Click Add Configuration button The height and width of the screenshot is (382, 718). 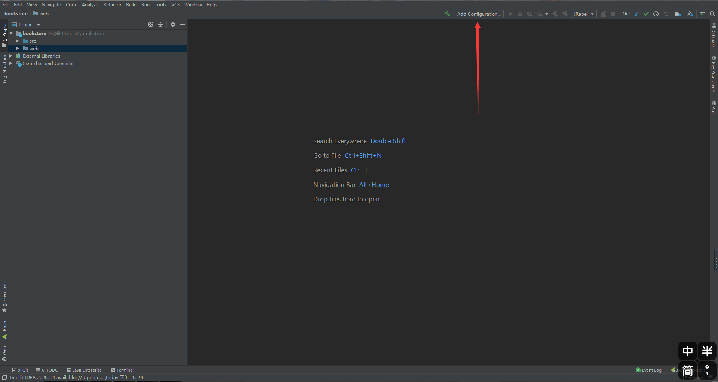[x=479, y=14]
